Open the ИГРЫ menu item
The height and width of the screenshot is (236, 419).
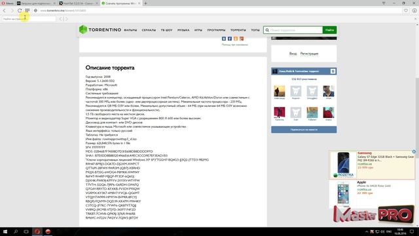pos(198,30)
